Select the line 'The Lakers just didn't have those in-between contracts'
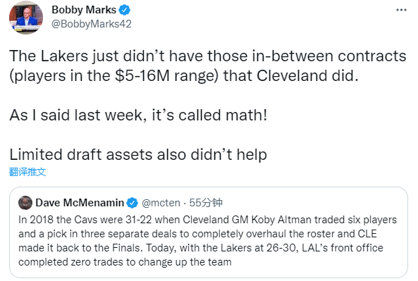The width and height of the screenshot is (418, 281). tap(208, 56)
